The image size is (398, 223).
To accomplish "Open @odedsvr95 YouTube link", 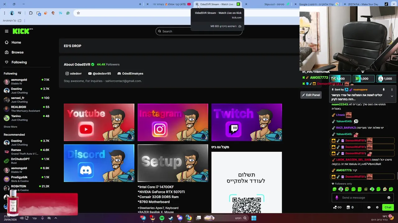I will point(99,74).
